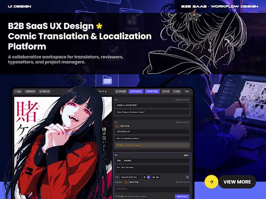The height and width of the screenshot is (199, 266).
Task: Open the browse comic grid button
Action: 121,91
